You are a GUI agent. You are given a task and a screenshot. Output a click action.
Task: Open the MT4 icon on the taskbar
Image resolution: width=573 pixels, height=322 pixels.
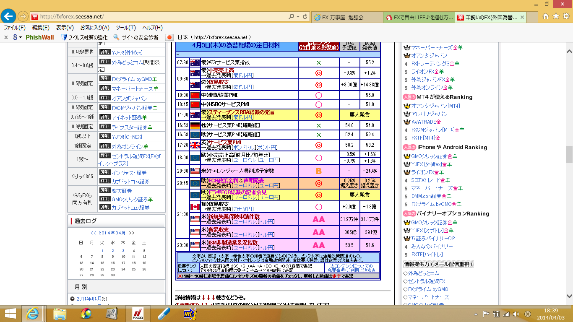190,314
